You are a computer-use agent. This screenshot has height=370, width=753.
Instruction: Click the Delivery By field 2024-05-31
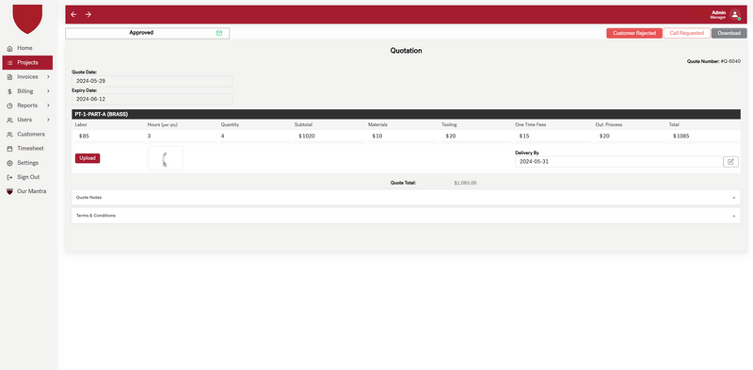(x=618, y=162)
